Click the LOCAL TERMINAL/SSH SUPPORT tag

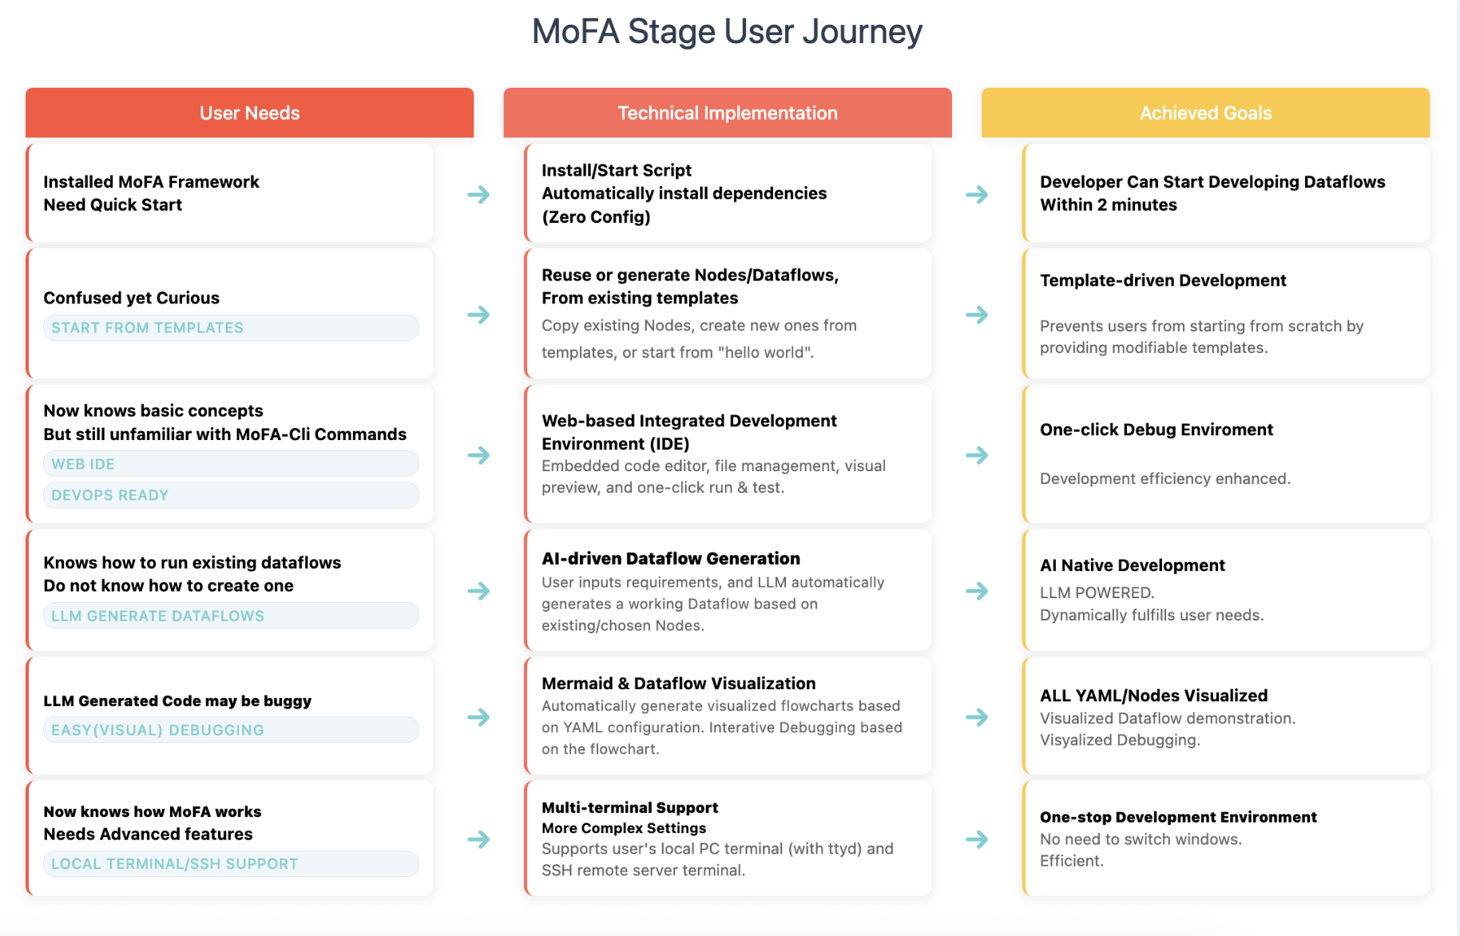pos(231,863)
